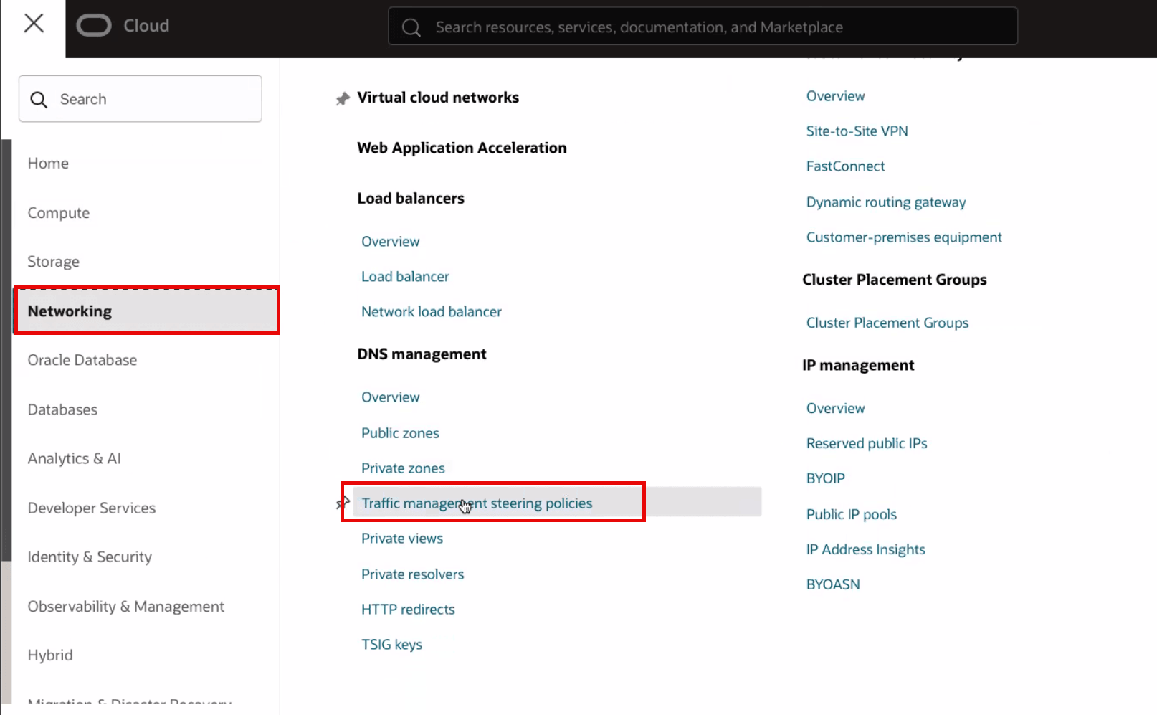Focus the navigation menu Search field
This screenshot has width=1157, height=715.
[x=141, y=99]
